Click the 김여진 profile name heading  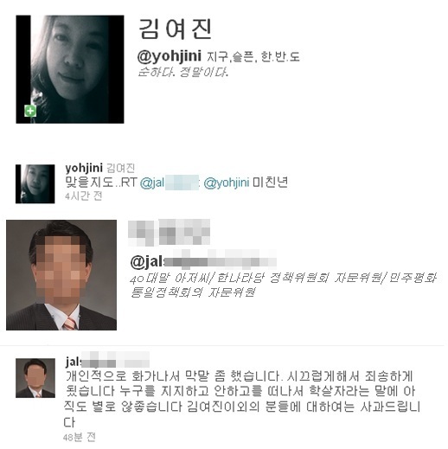pos(175,29)
